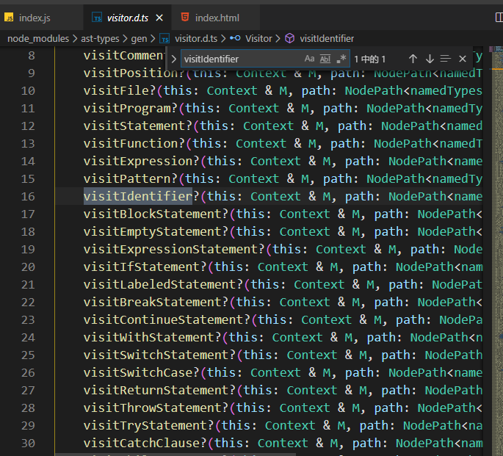Click visitPosition in the code
This screenshot has height=456, width=503.
tap(130, 73)
